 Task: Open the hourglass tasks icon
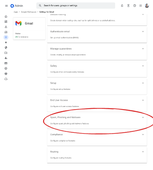pyautogui.click(x=128, y=6)
